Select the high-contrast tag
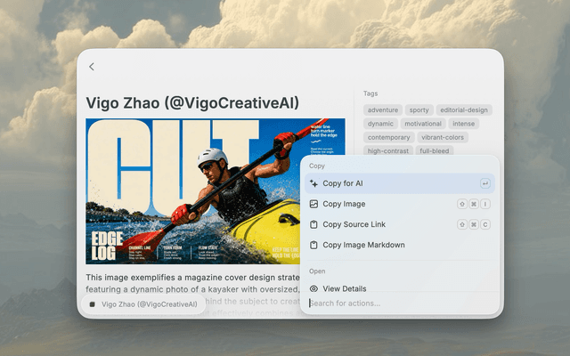 388,150
